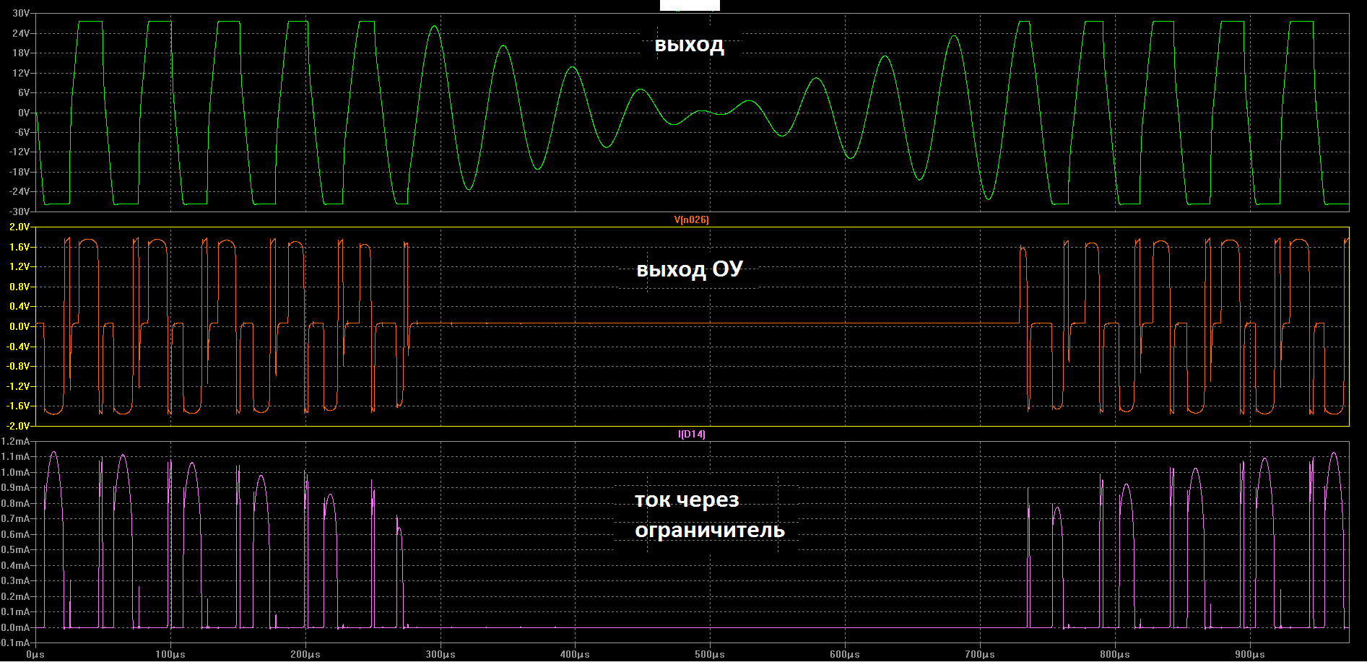Click the 0µs time axis label

(35, 654)
